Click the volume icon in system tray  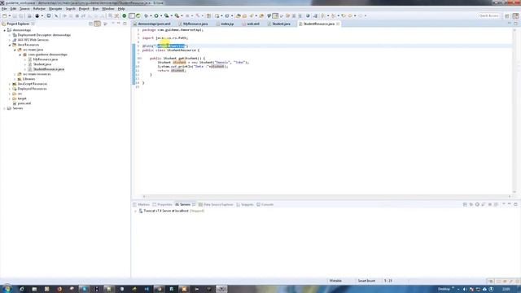tap(465, 289)
